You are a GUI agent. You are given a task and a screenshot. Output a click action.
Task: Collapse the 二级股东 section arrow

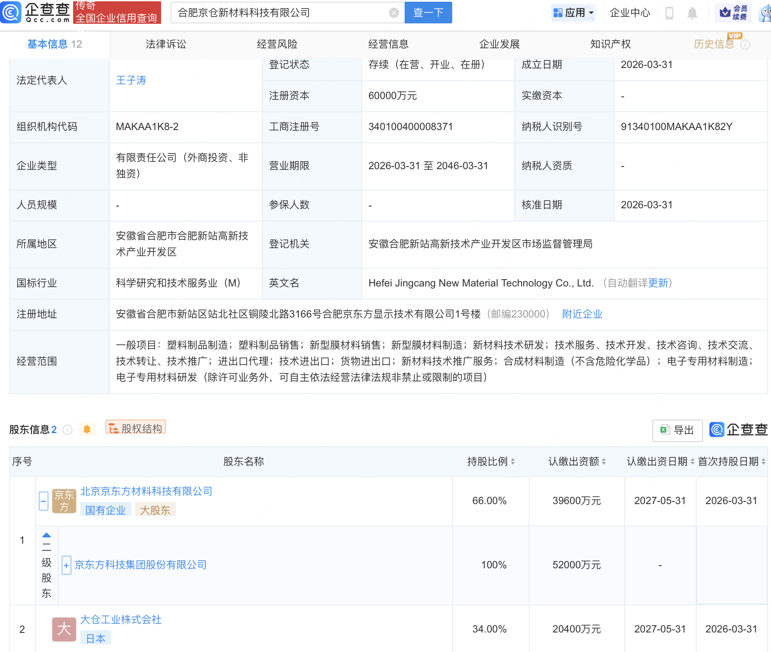[46, 536]
